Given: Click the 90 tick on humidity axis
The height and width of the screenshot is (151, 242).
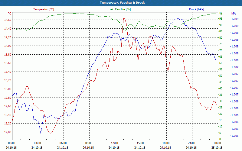Looking at the screenshot, I should pos(221,25).
